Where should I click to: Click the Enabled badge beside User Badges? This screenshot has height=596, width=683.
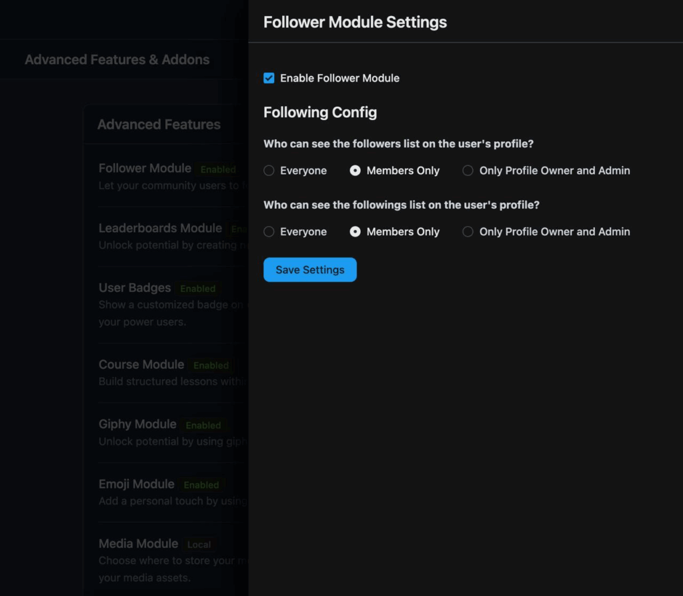(x=198, y=289)
